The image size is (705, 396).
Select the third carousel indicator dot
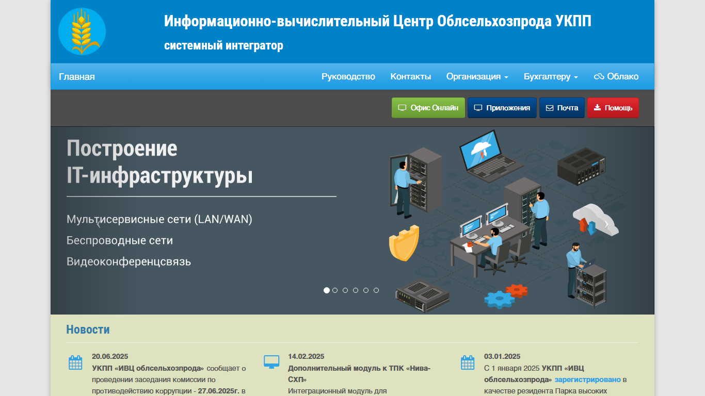(x=345, y=290)
